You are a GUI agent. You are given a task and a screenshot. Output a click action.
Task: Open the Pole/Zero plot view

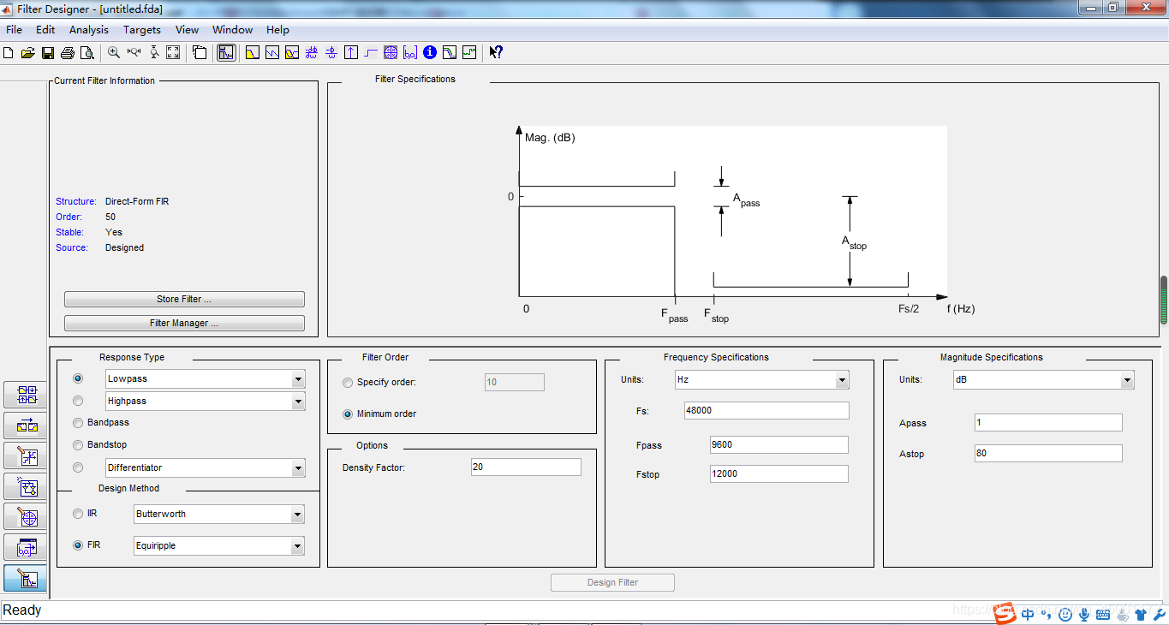[391, 52]
